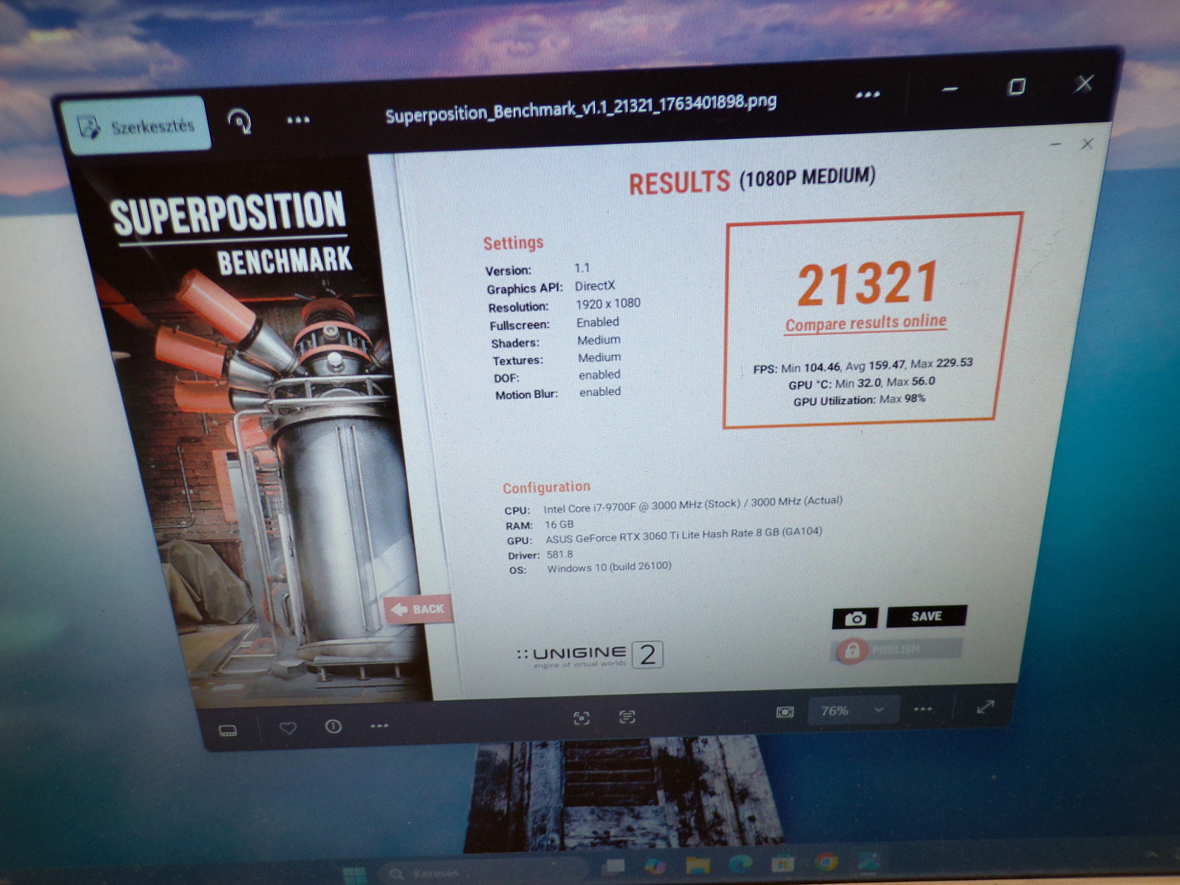Screen dimensions: 1180x885
Task: Open the "Compare results online" link
Action: click(x=865, y=323)
